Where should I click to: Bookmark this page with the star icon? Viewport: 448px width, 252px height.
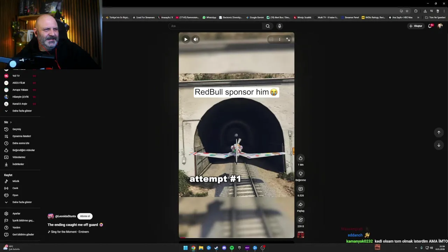click(407, 11)
